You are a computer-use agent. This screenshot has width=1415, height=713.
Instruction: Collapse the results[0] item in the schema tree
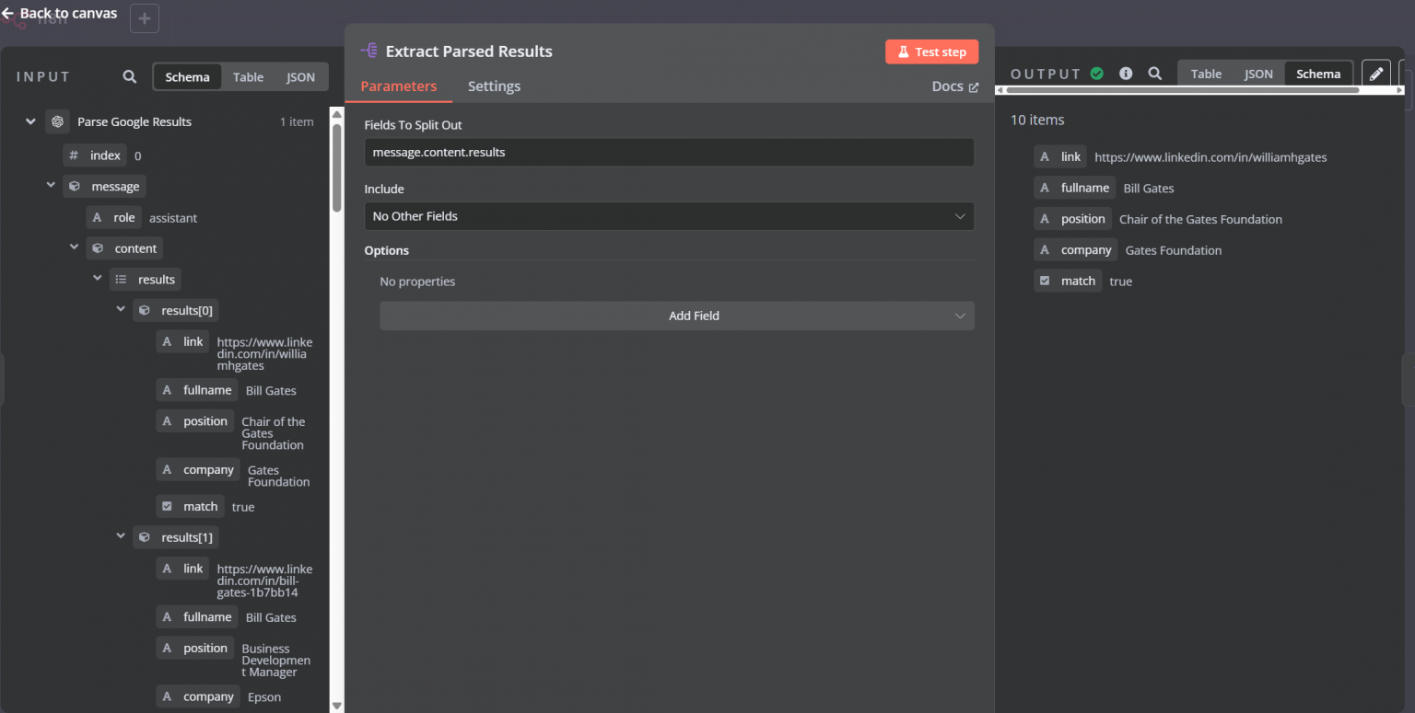120,310
